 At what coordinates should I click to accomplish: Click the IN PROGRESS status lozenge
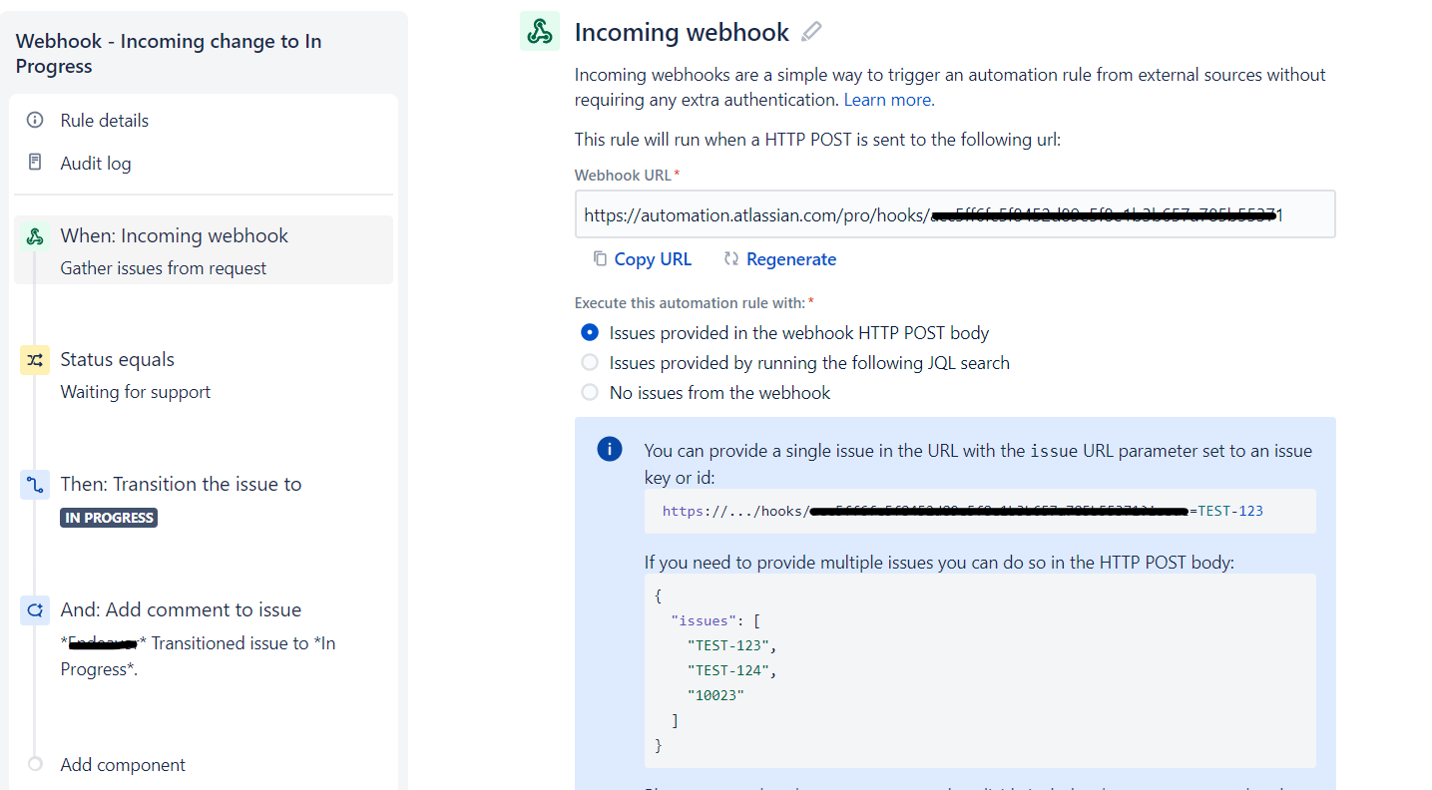[x=109, y=518]
